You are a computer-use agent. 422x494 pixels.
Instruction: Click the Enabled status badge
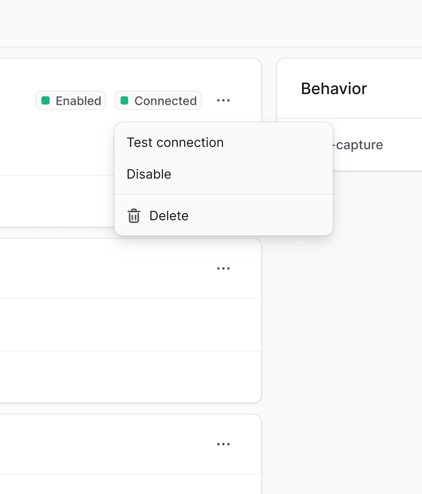tap(71, 100)
